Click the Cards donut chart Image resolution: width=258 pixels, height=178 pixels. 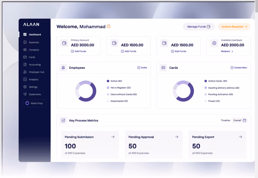(x=183, y=91)
